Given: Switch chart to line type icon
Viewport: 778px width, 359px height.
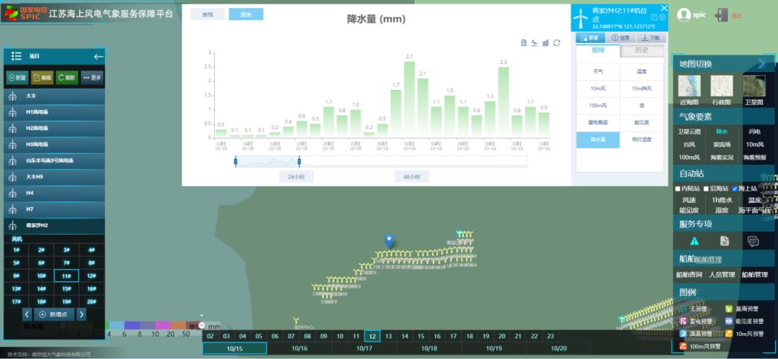Looking at the screenshot, I should tap(535, 43).
